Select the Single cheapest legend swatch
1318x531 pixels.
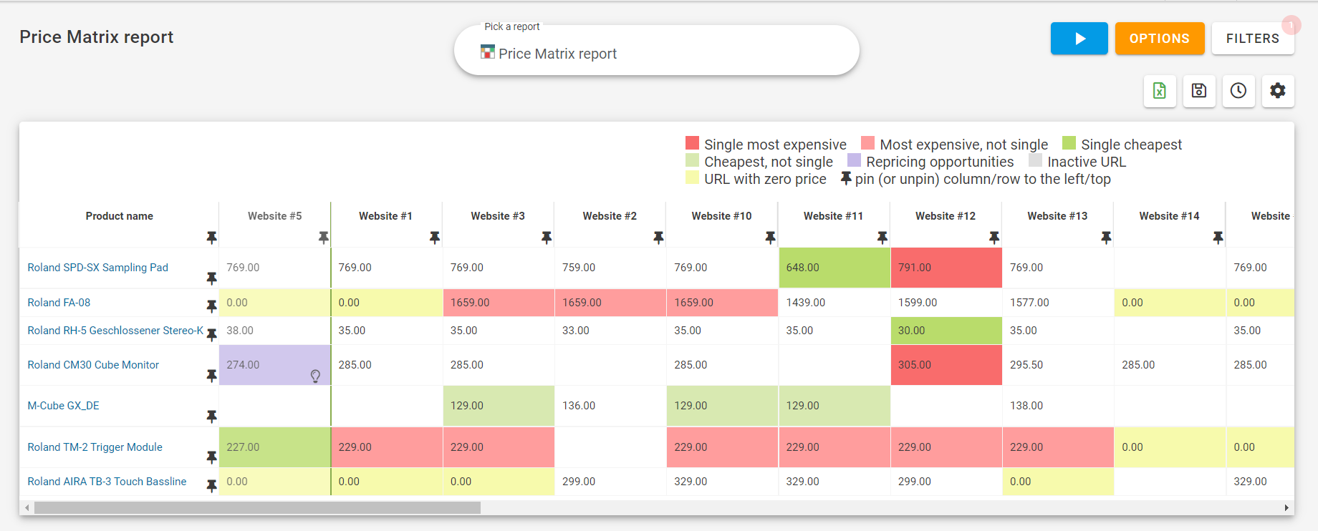click(x=1069, y=143)
